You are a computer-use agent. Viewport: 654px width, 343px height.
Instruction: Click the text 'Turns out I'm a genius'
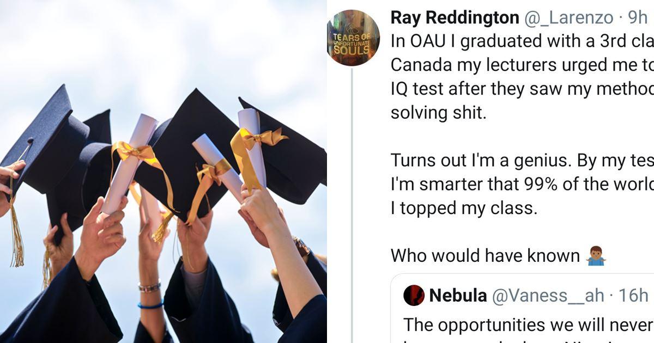tap(522, 161)
